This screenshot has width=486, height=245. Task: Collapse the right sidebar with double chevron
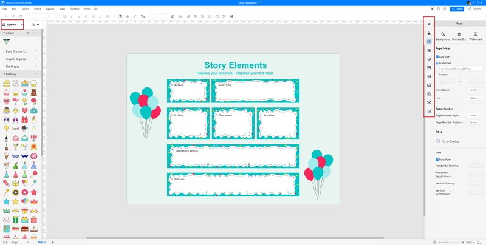pyautogui.click(x=429, y=24)
